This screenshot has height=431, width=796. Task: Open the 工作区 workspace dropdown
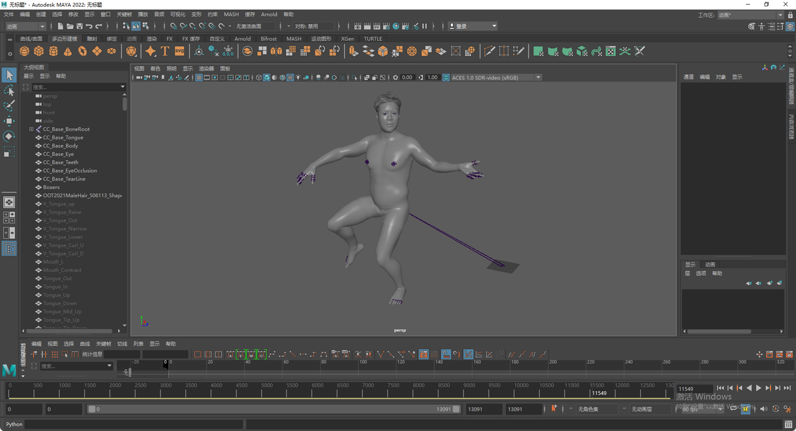pyautogui.click(x=750, y=15)
